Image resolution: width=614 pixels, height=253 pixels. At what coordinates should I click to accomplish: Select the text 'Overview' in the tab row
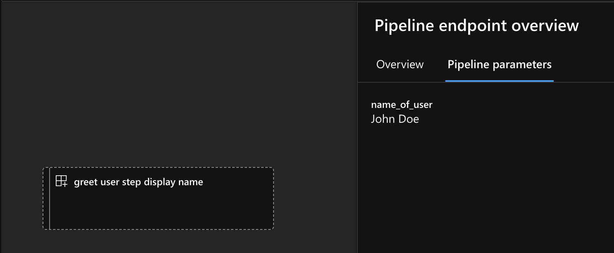(x=399, y=64)
